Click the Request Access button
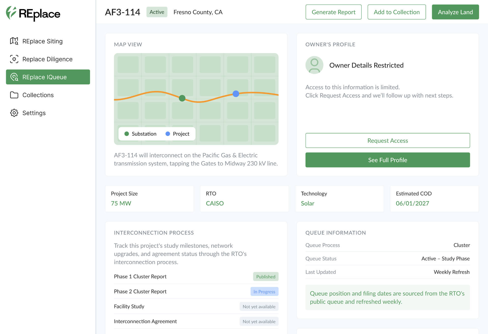The width and height of the screenshot is (488, 334). click(388, 141)
